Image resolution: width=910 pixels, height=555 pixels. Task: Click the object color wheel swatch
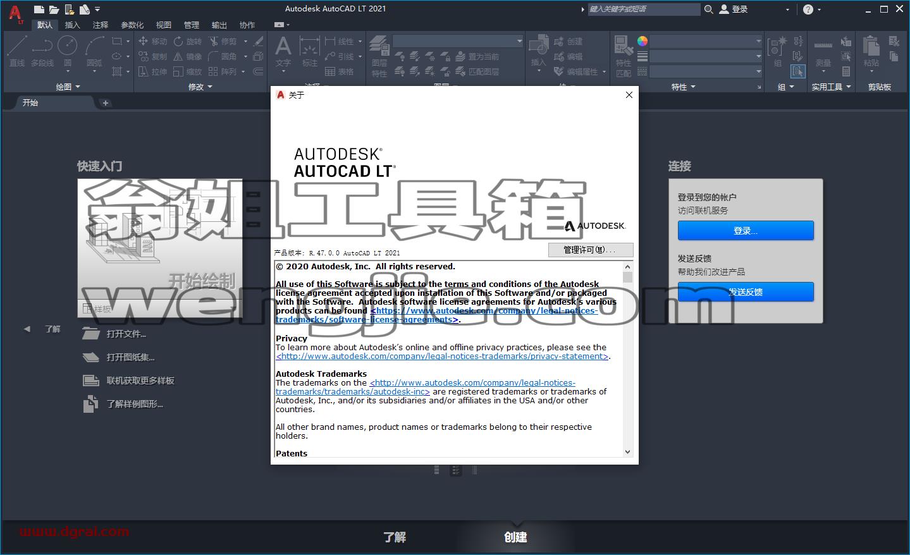pos(643,41)
